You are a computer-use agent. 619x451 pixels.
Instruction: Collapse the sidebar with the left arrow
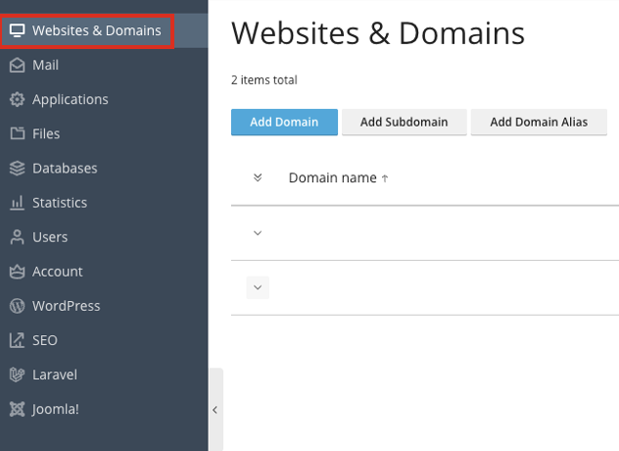(x=215, y=410)
